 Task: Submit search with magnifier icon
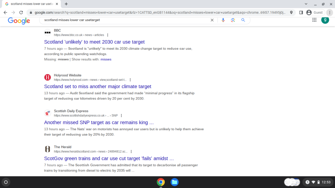[x=243, y=20]
